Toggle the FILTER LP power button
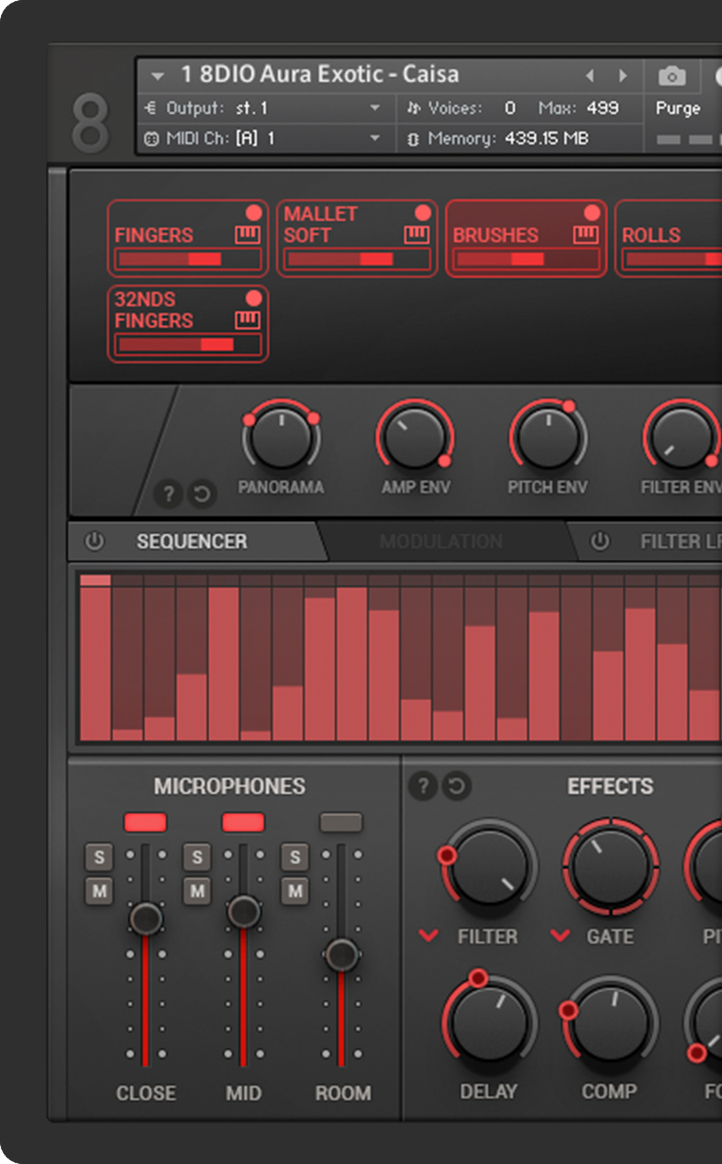722x1164 pixels. click(599, 541)
